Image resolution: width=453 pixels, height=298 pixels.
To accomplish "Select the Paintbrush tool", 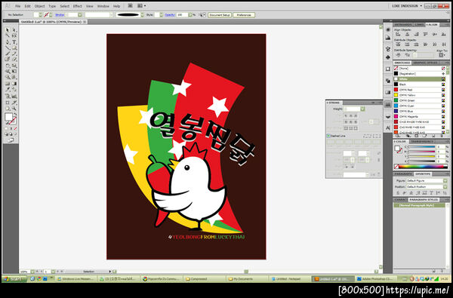I will (x=8, y=54).
